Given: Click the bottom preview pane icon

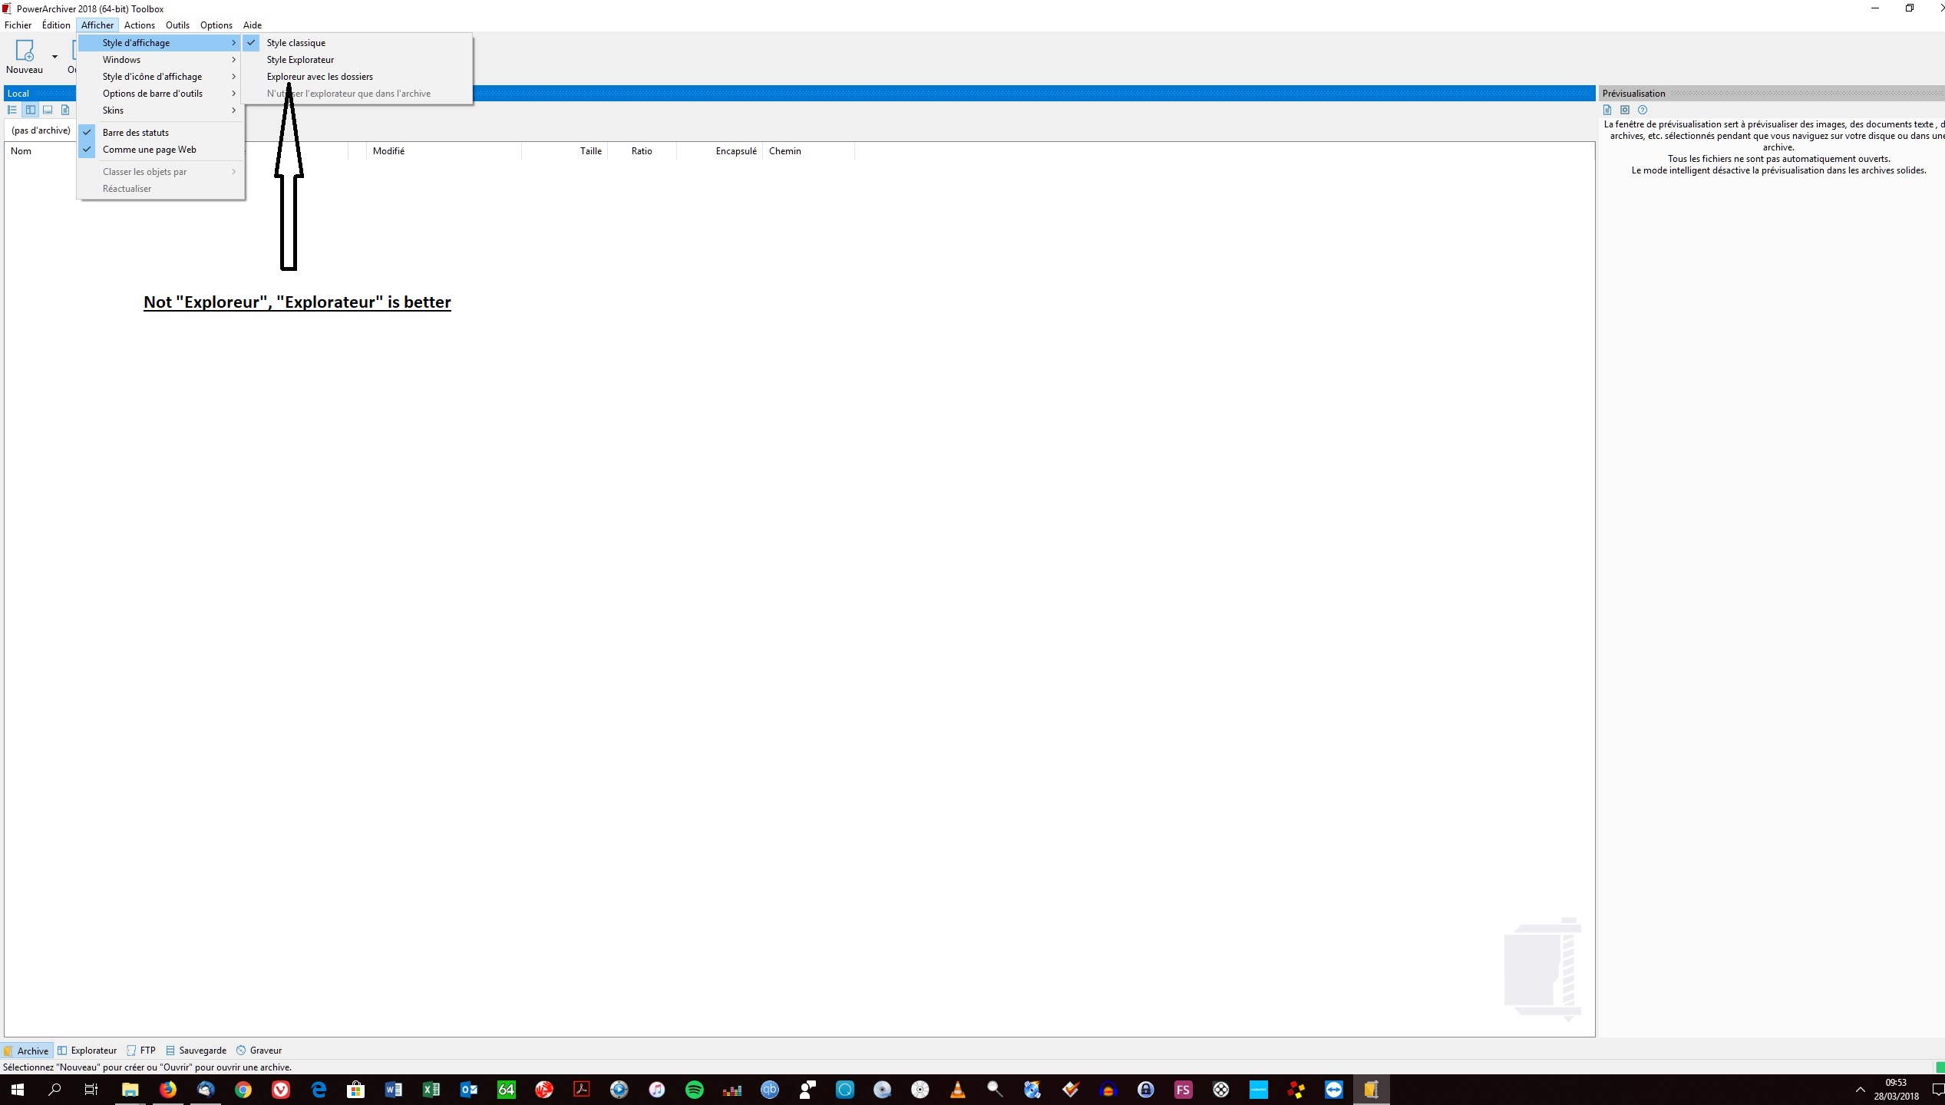Looking at the screenshot, I should [x=48, y=110].
